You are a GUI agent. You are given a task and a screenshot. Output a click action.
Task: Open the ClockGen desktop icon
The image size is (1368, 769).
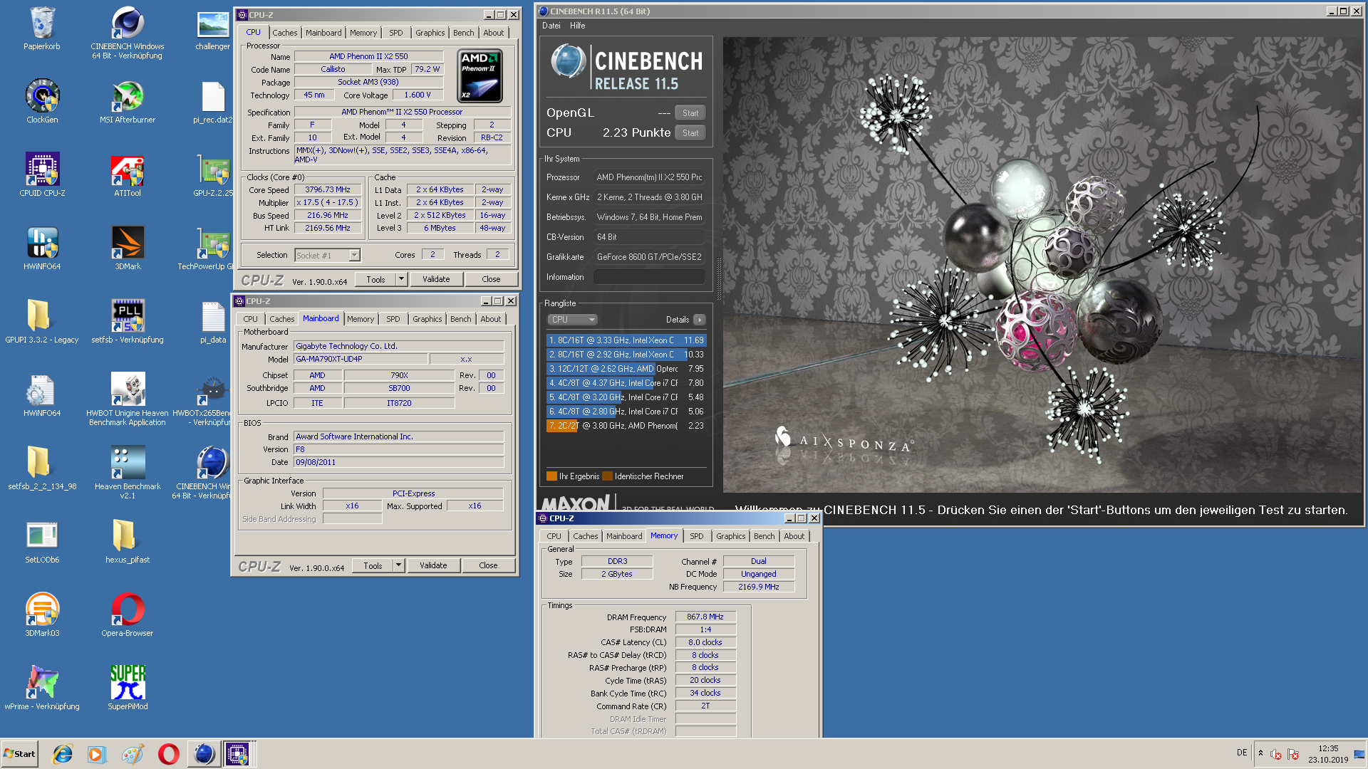point(42,101)
